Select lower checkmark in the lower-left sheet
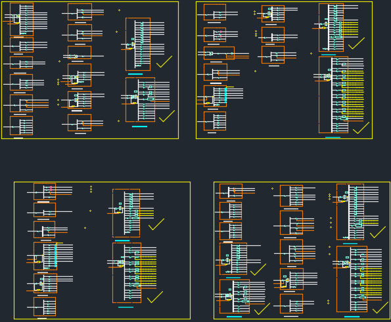This screenshot has height=322, width=391. (155, 297)
